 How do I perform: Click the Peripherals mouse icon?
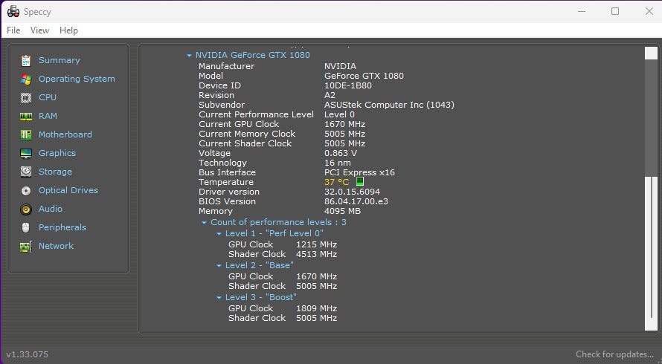tap(26, 228)
